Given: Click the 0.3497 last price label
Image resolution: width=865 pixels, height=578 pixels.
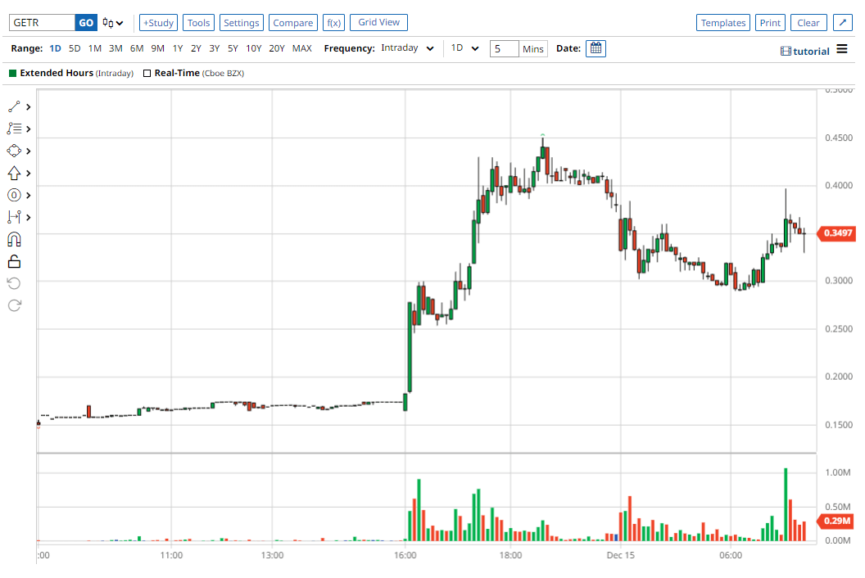Looking at the screenshot, I should (x=836, y=233).
